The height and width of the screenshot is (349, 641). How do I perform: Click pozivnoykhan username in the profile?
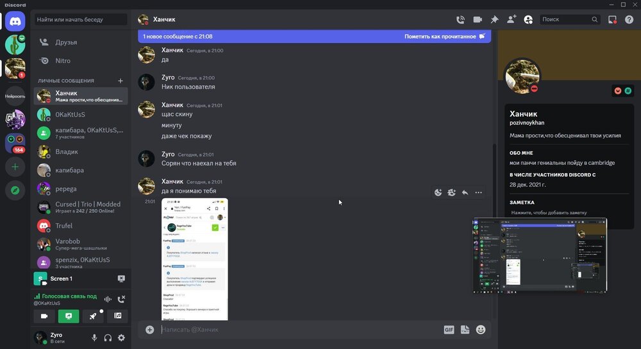coord(527,123)
